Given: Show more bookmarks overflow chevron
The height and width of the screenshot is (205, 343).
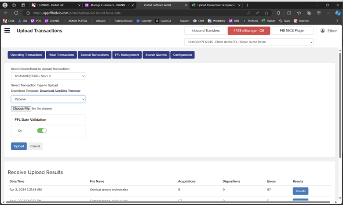Looking at the screenshot, I should [x=337, y=21].
